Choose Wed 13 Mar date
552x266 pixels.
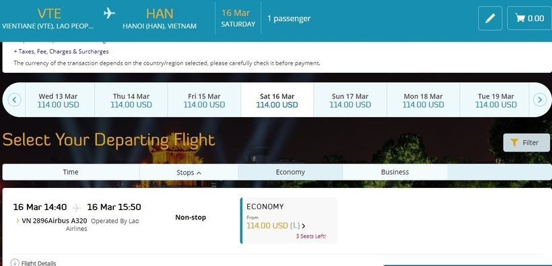tap(58, 100)
